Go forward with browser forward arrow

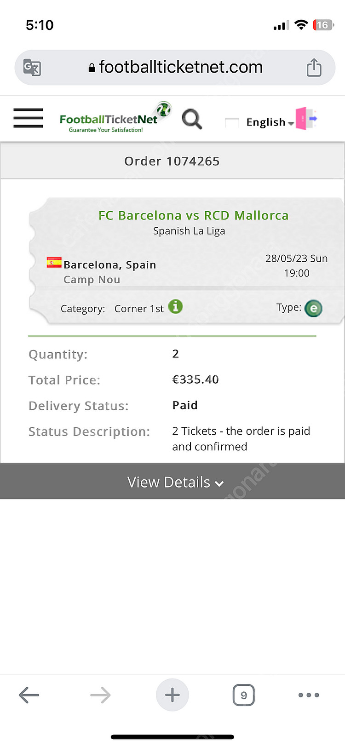100,695
